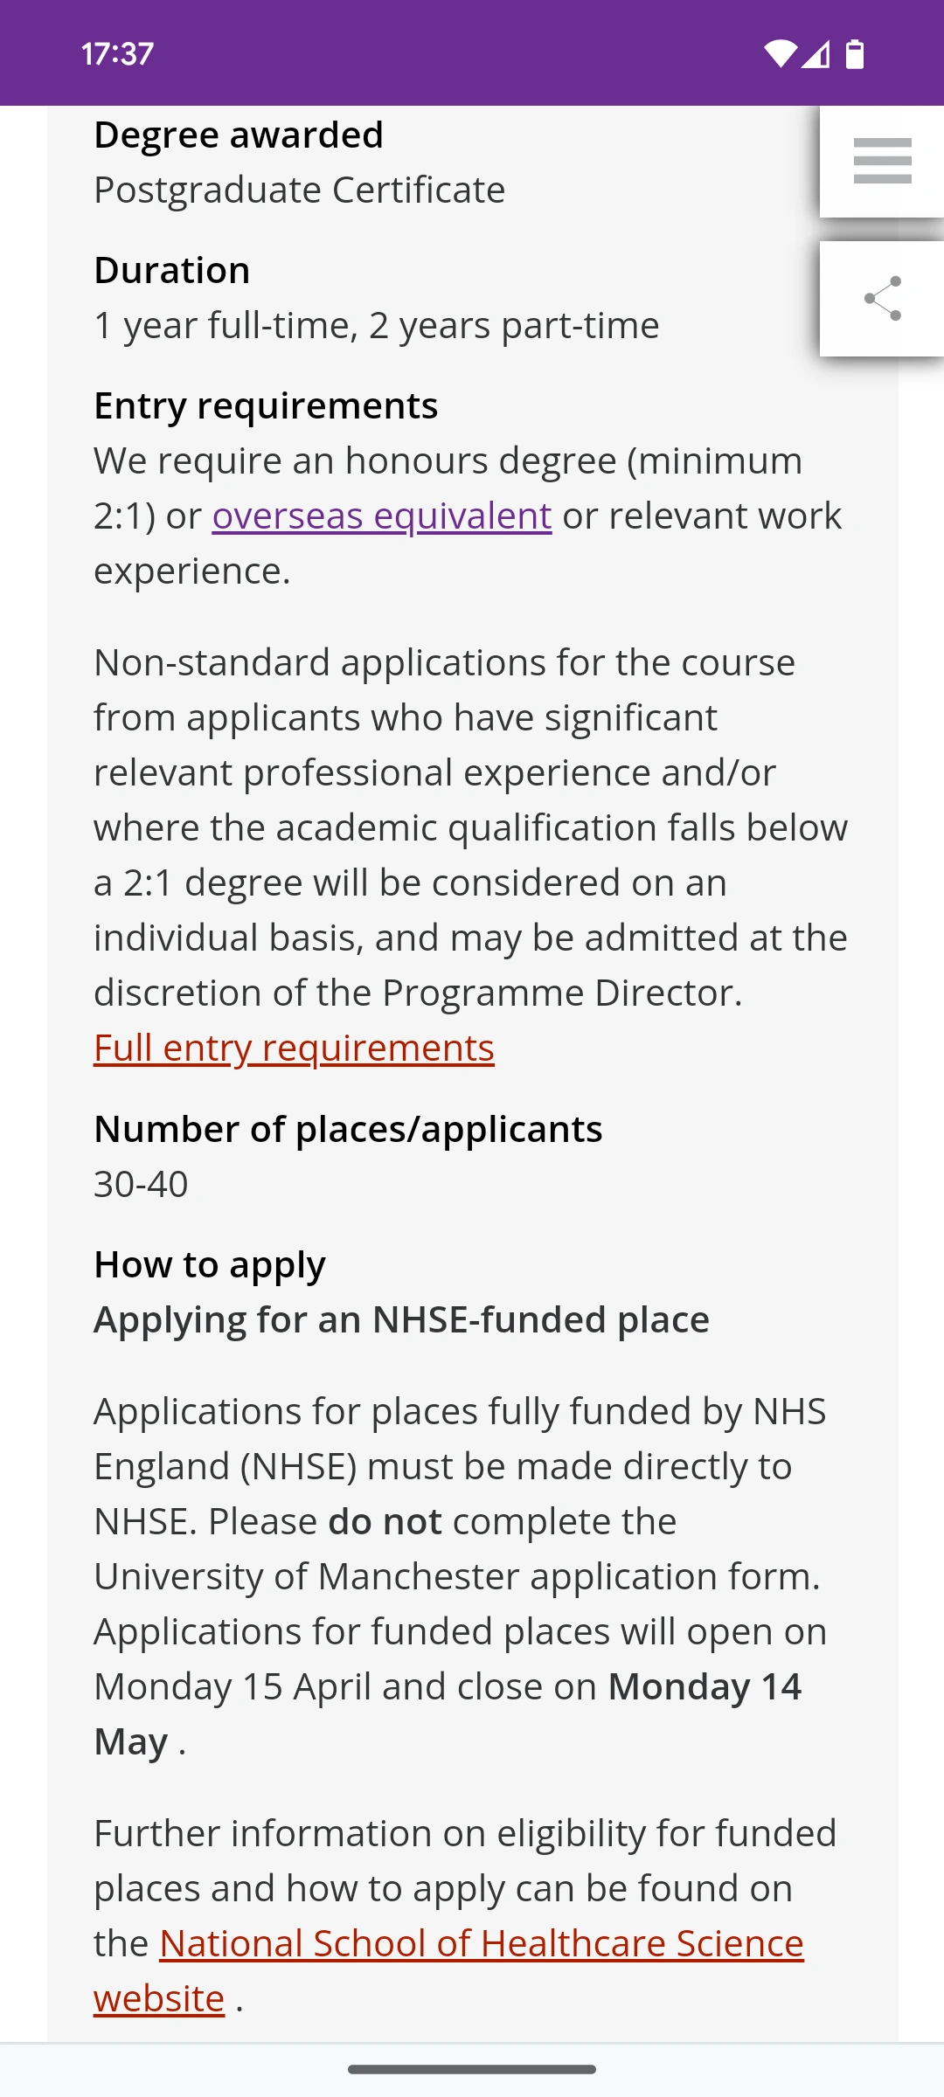
Task: Click the bold Monday 14 May deadline
Action: point(704,1687)
